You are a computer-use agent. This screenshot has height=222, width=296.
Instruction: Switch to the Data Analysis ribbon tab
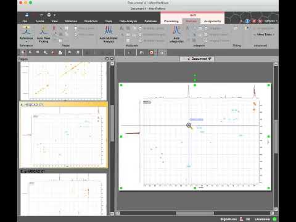[x=128, y=21]
